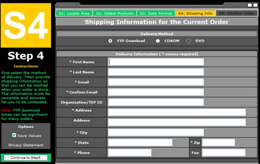This screenshot has height=164, width=260.
Task: Open the S5: Confirm Order tab
Action: click(x=237, y=13)
